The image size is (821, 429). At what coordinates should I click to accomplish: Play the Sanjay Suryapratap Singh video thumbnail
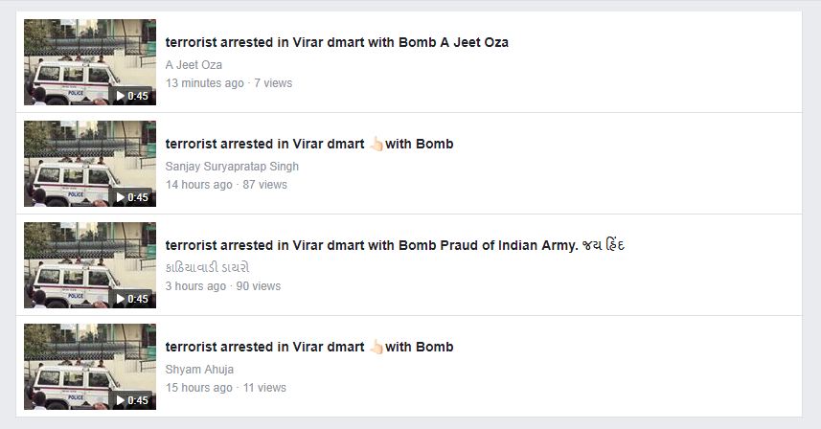[x=90, y=164]
